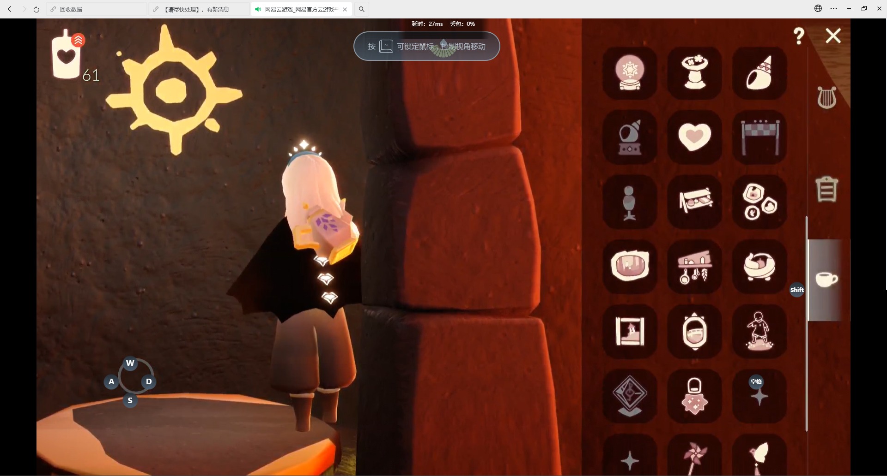Pick the round pet bed prop
The height and width of the screenshot is (476, 887).
759,266
